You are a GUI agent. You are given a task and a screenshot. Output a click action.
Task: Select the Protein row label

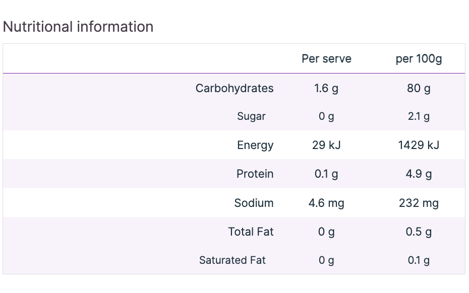point(255,174)
